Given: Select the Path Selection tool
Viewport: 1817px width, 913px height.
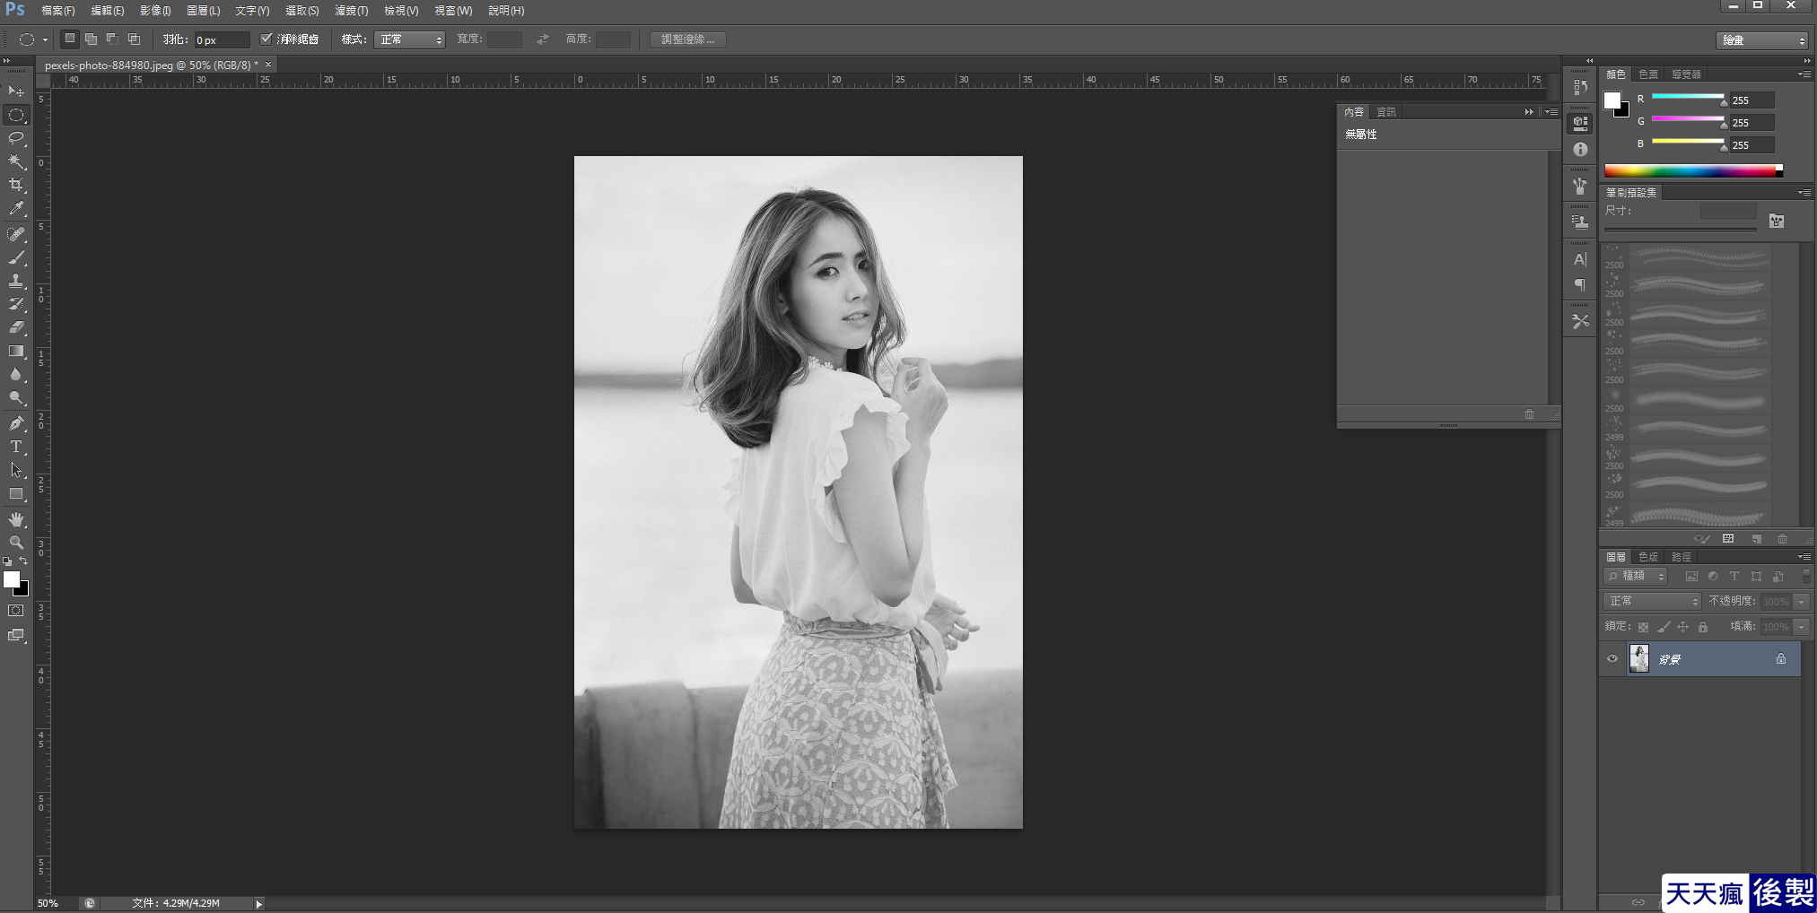Looking at the screenshot, I should tap(16, 470).
